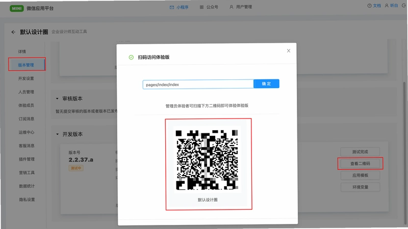
Task: Select 开发设置 in the sidebar
Action: 26,78
